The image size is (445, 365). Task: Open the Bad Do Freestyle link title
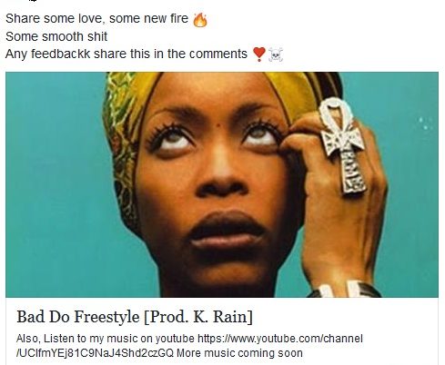click(135, 317)
